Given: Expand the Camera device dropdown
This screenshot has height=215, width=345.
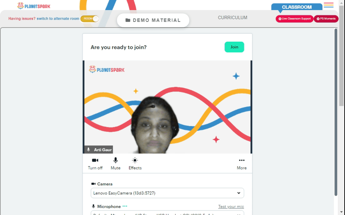Looking at the screenshot, I should point(167,193).
